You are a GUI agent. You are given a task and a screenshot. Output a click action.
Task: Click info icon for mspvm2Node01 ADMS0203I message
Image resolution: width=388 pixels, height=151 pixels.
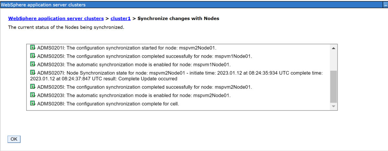click(33, 95)
